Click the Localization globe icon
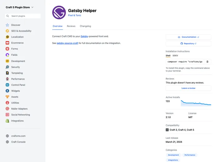 click(x=7, y=37)
